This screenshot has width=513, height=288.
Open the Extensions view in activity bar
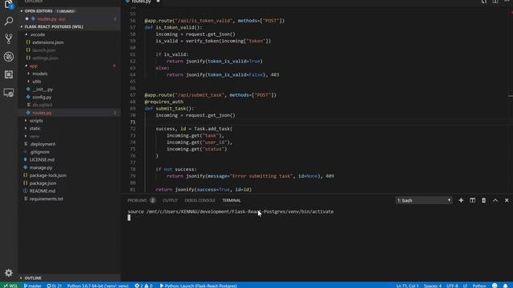tap(9, 74)
